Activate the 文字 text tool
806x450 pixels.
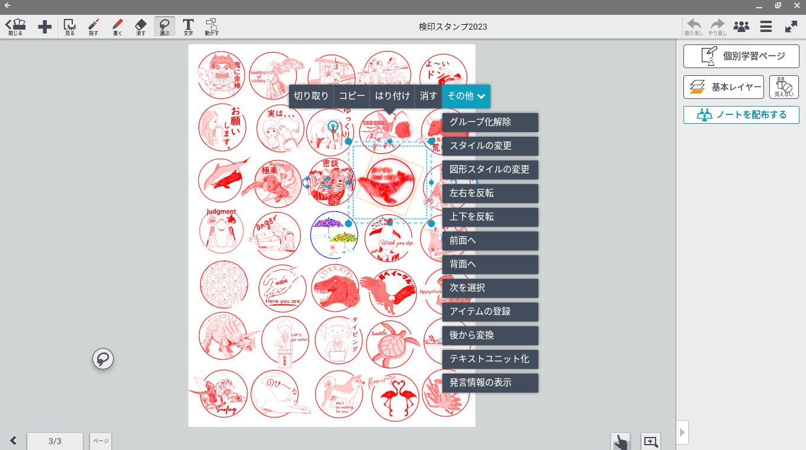click(x=188, y=27)
